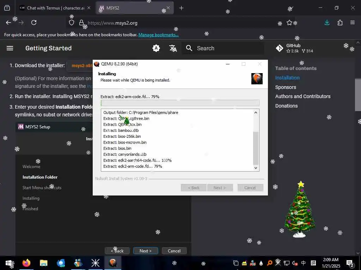Click Back in the MSYS2 Setup screenshot
This screenshot has height=270, width=361.
(x=117, y=251)
